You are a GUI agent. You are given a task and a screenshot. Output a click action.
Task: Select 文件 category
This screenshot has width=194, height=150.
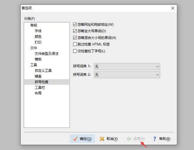(x=33, y=48)
